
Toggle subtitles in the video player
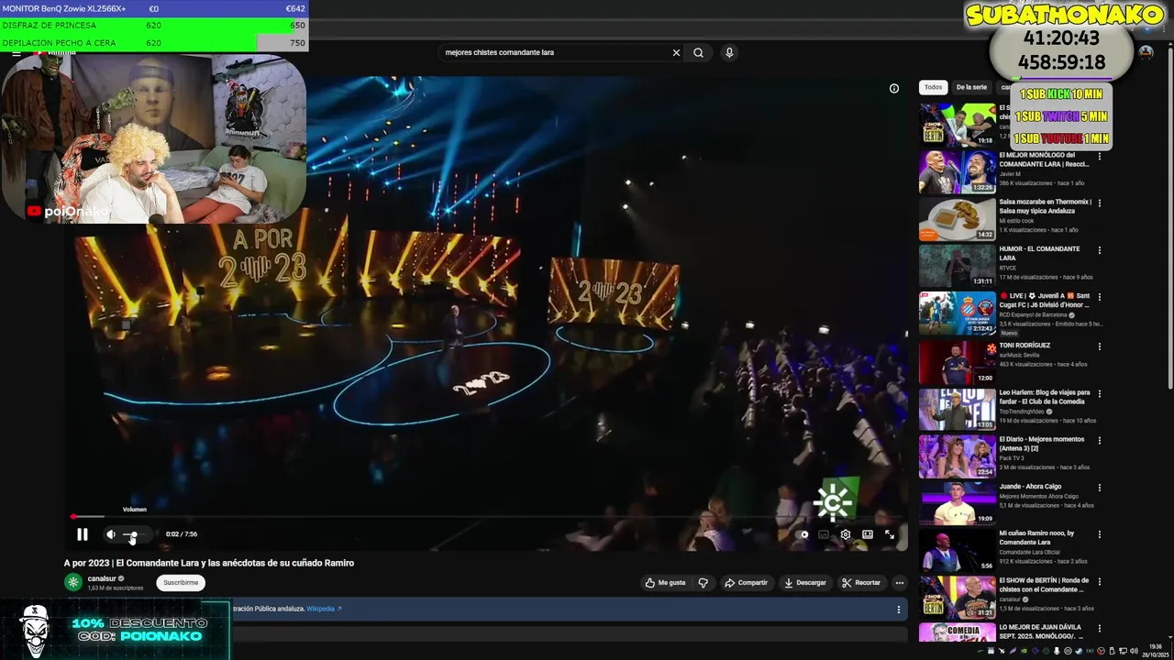tap(824, 534)
